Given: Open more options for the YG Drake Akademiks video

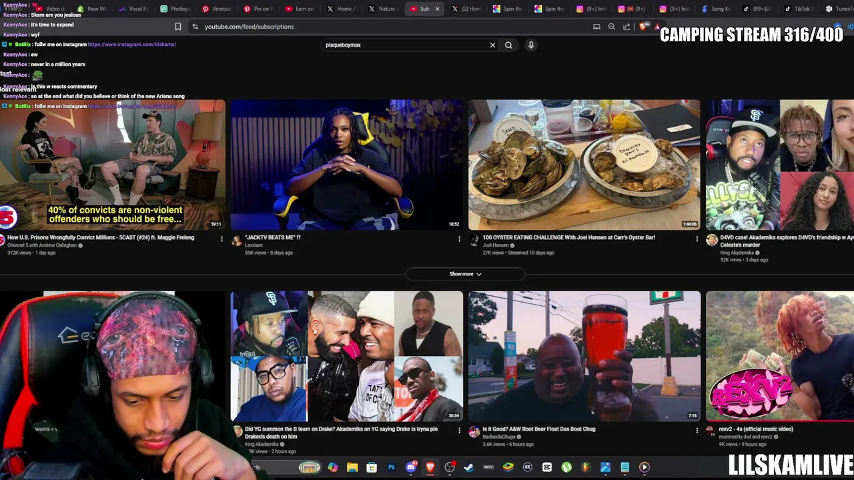Looking at the screenshot, I should click(x=459, y=431).
